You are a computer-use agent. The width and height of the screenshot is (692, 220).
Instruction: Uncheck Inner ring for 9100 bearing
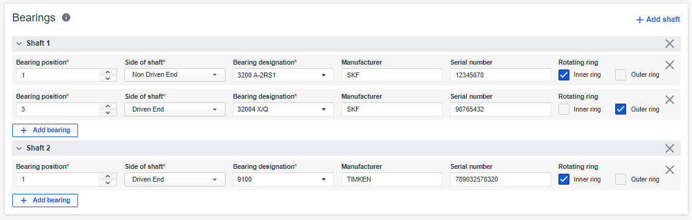pos(564,179)
